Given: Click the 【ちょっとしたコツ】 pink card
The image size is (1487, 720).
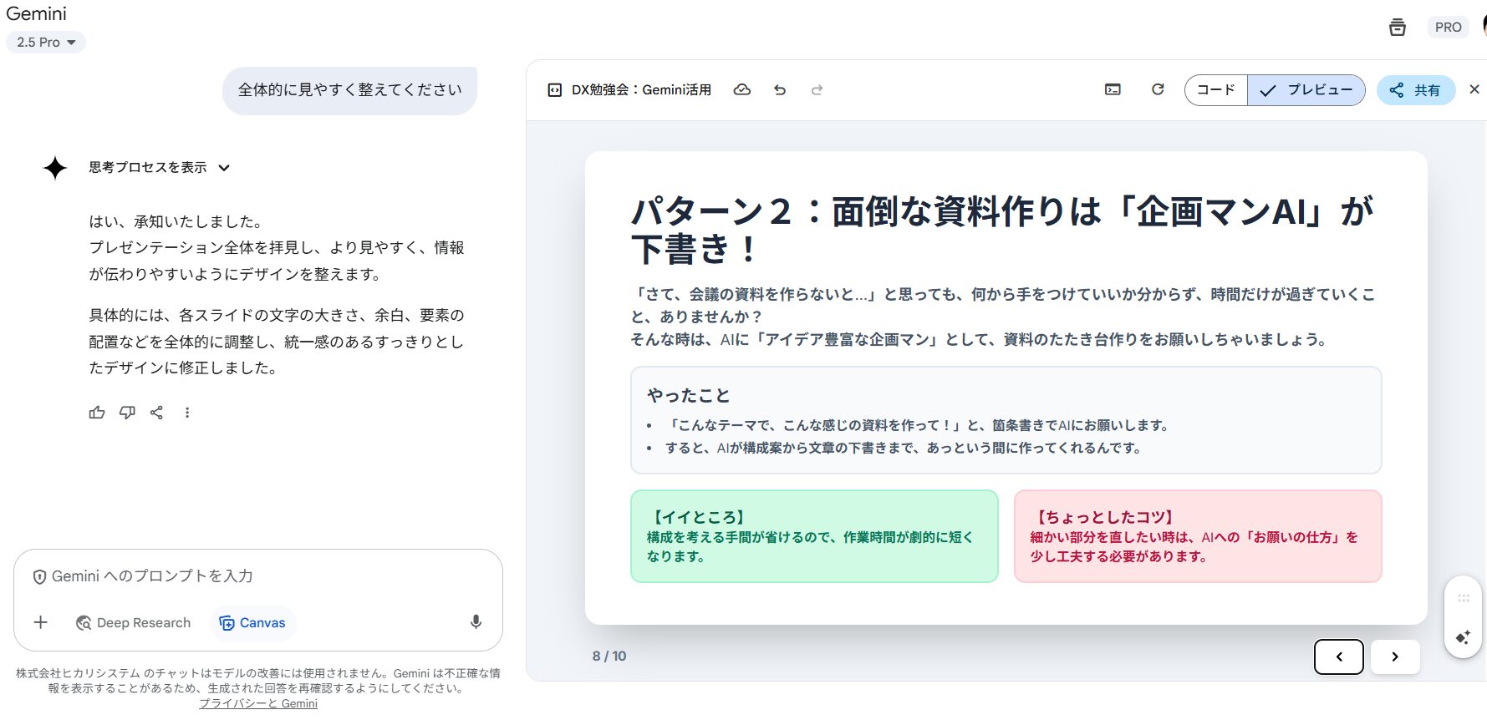Looking at the screenshot, I should (1198, 536).
